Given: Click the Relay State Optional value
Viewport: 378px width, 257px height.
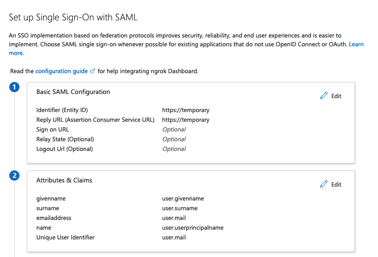Looking at the screenshot, I should [x=174, y=139].
